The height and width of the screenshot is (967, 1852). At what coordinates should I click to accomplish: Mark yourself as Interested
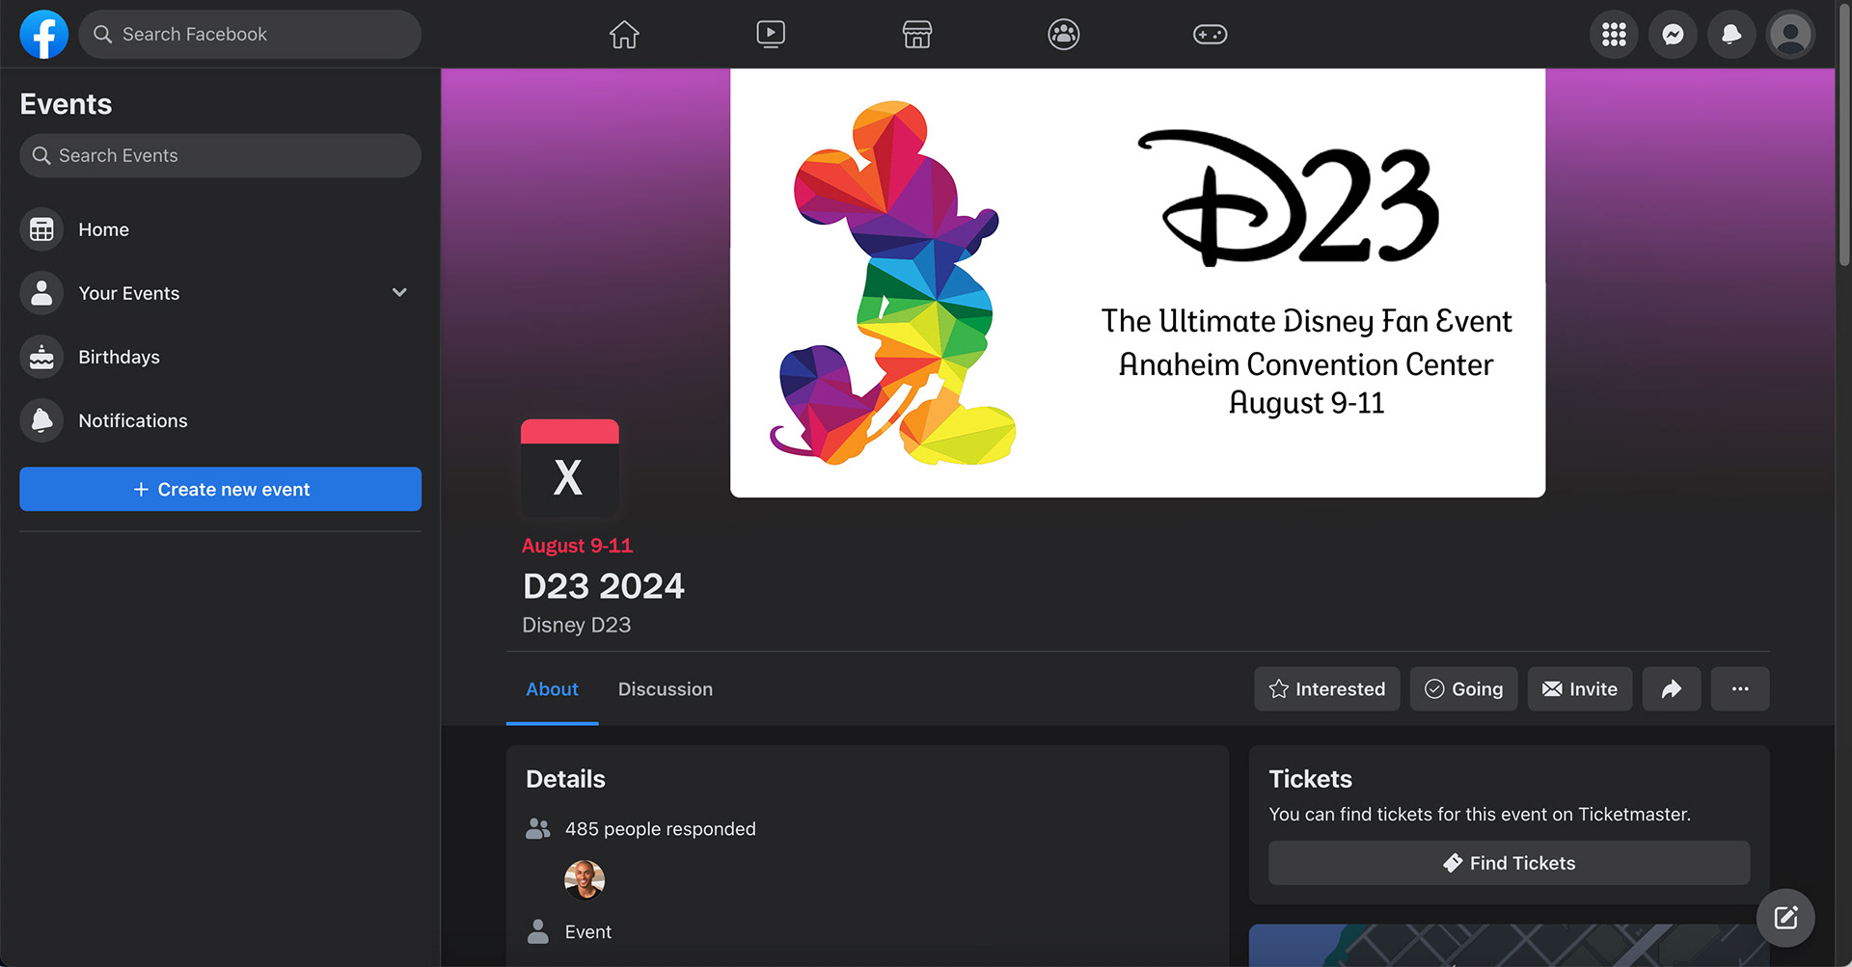pos(1327,689)
